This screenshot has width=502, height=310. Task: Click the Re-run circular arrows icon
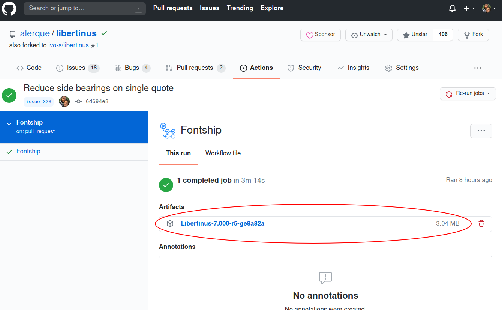coord(449,94)
